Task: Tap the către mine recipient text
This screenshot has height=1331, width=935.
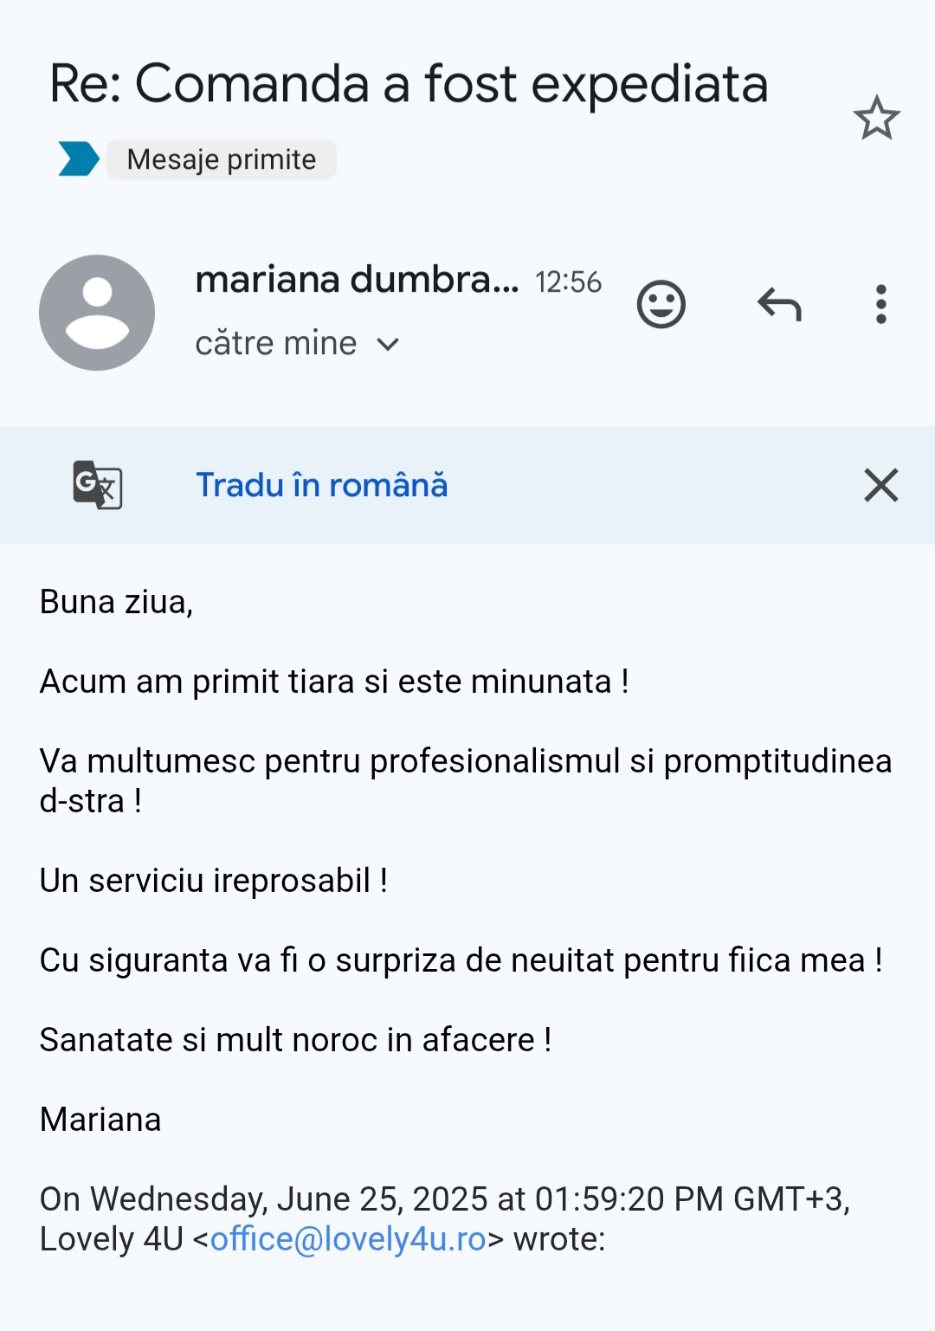Action: [x=276, y=344]
